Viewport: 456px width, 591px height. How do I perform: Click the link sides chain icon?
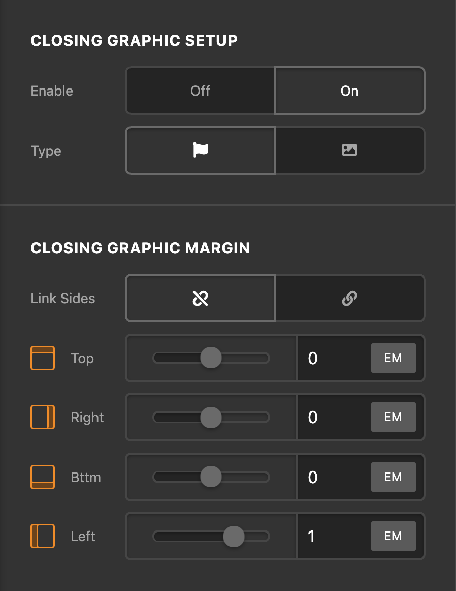pyautogui.click(x=350, y=298)
